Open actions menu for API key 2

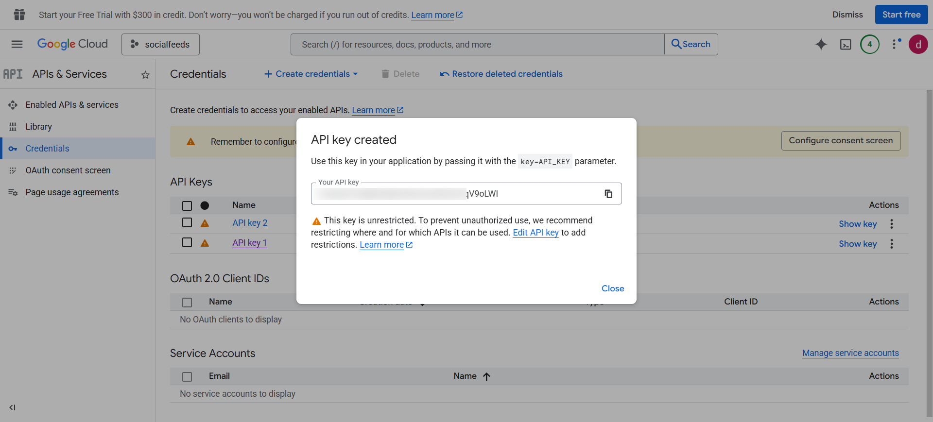point(891,224)
